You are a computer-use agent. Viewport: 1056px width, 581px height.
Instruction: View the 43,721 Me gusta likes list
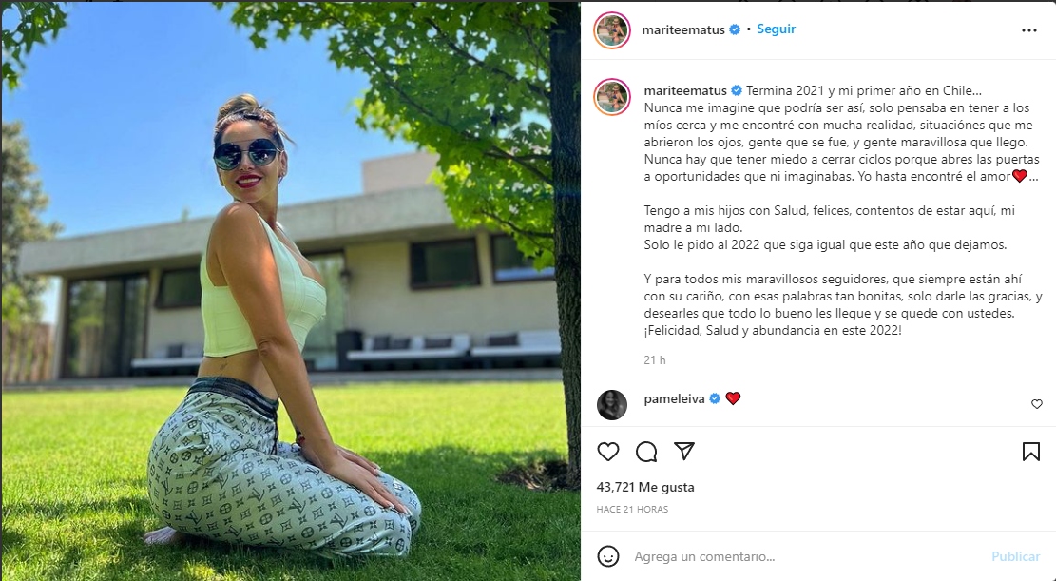(x=645, y=487)
